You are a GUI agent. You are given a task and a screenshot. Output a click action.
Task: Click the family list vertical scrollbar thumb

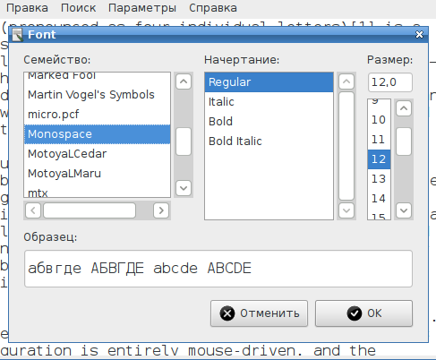[x=184, y=141]
